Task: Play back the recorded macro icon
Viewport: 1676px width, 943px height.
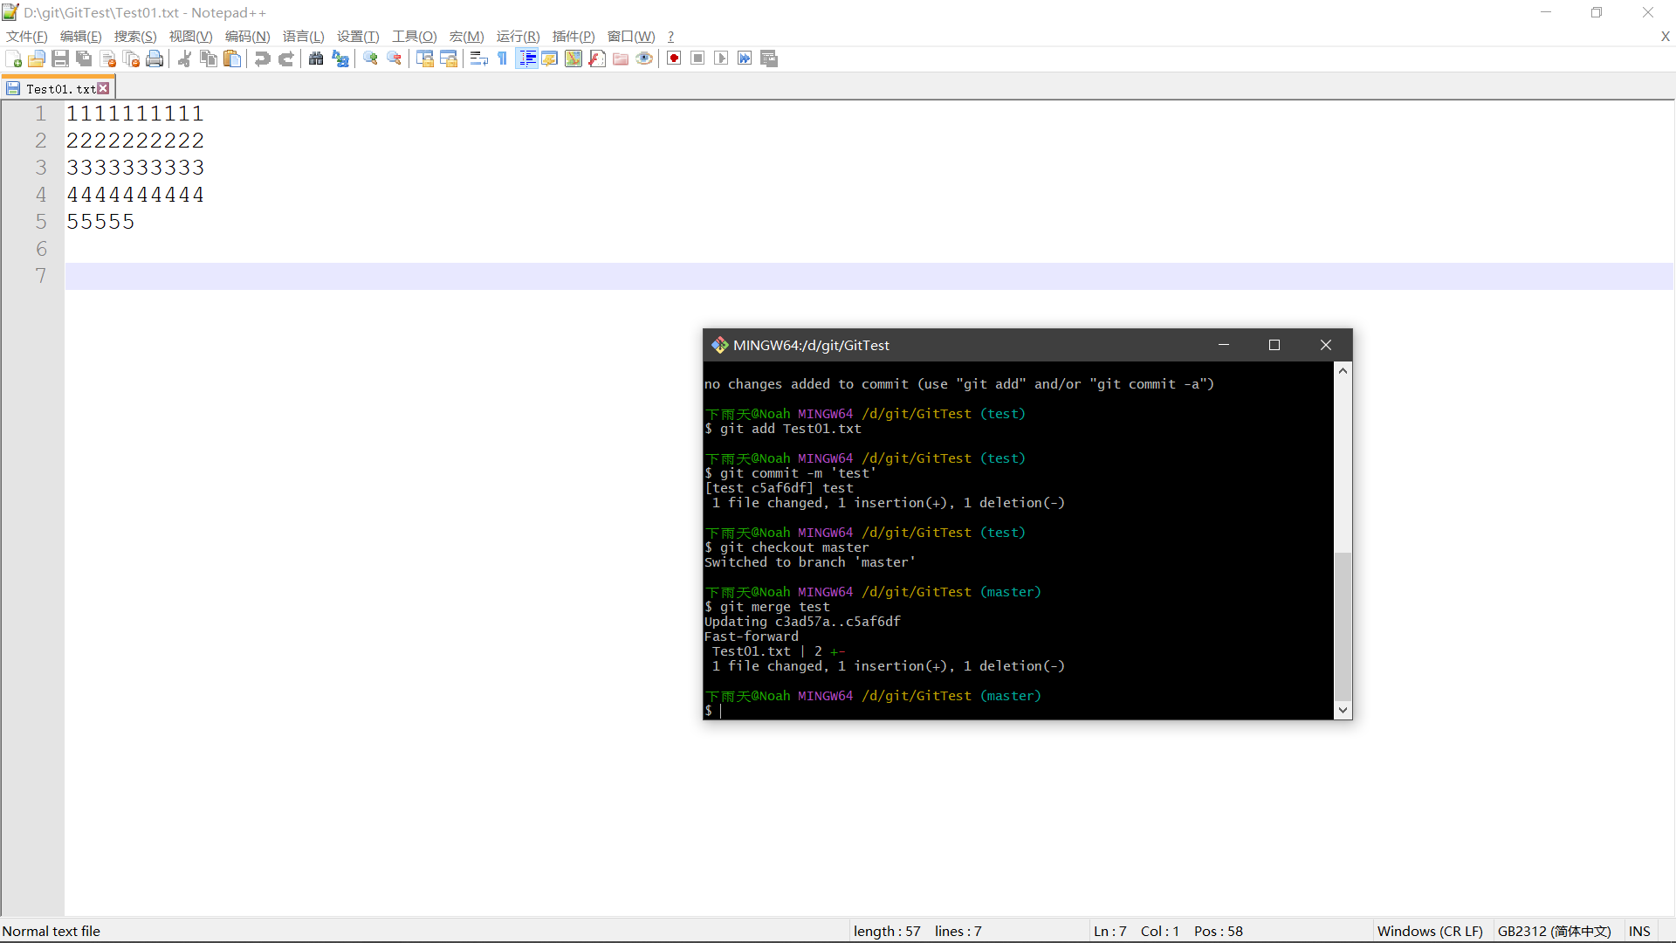Action: tap(721, 59)
